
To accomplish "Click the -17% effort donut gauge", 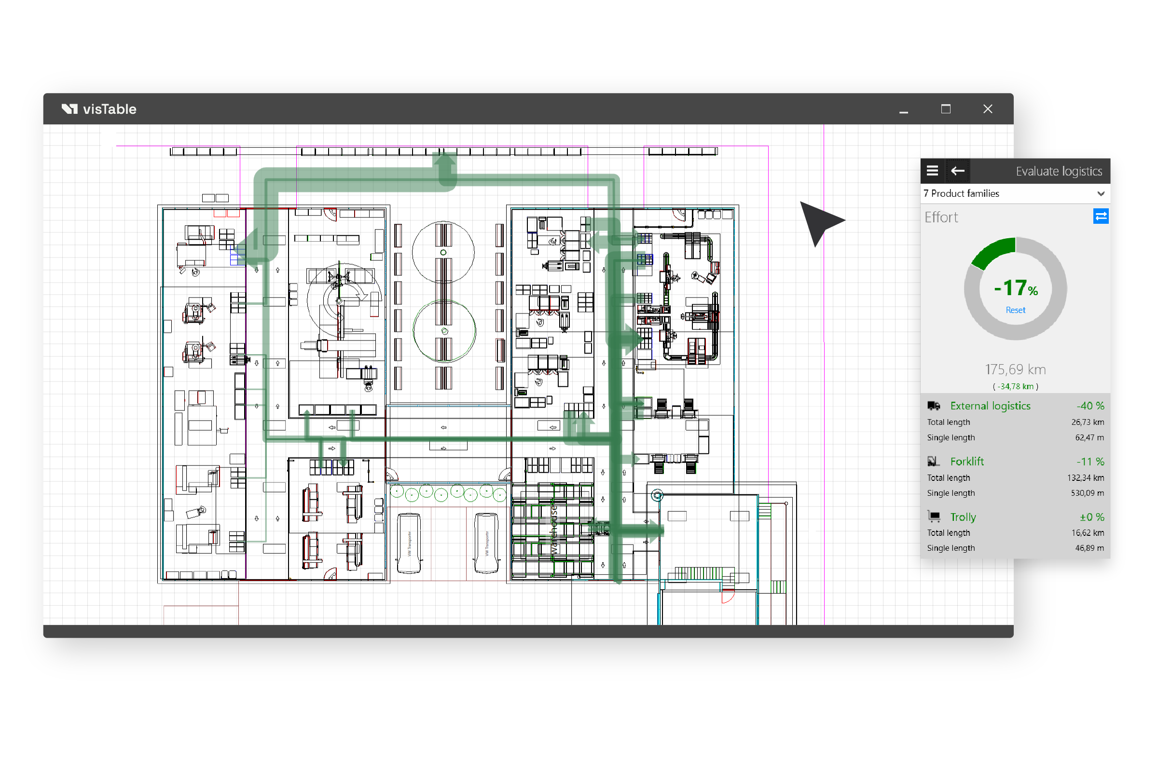I will 1015,289.
